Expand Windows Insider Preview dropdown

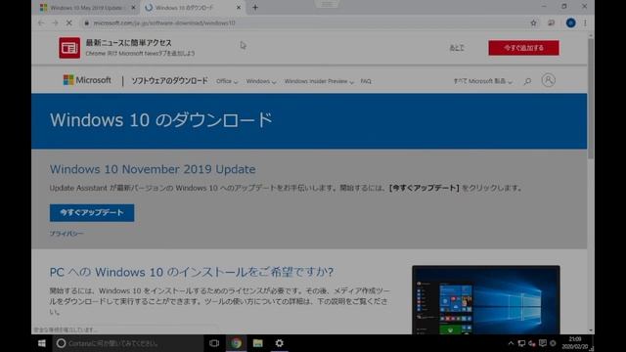point(319,81)
